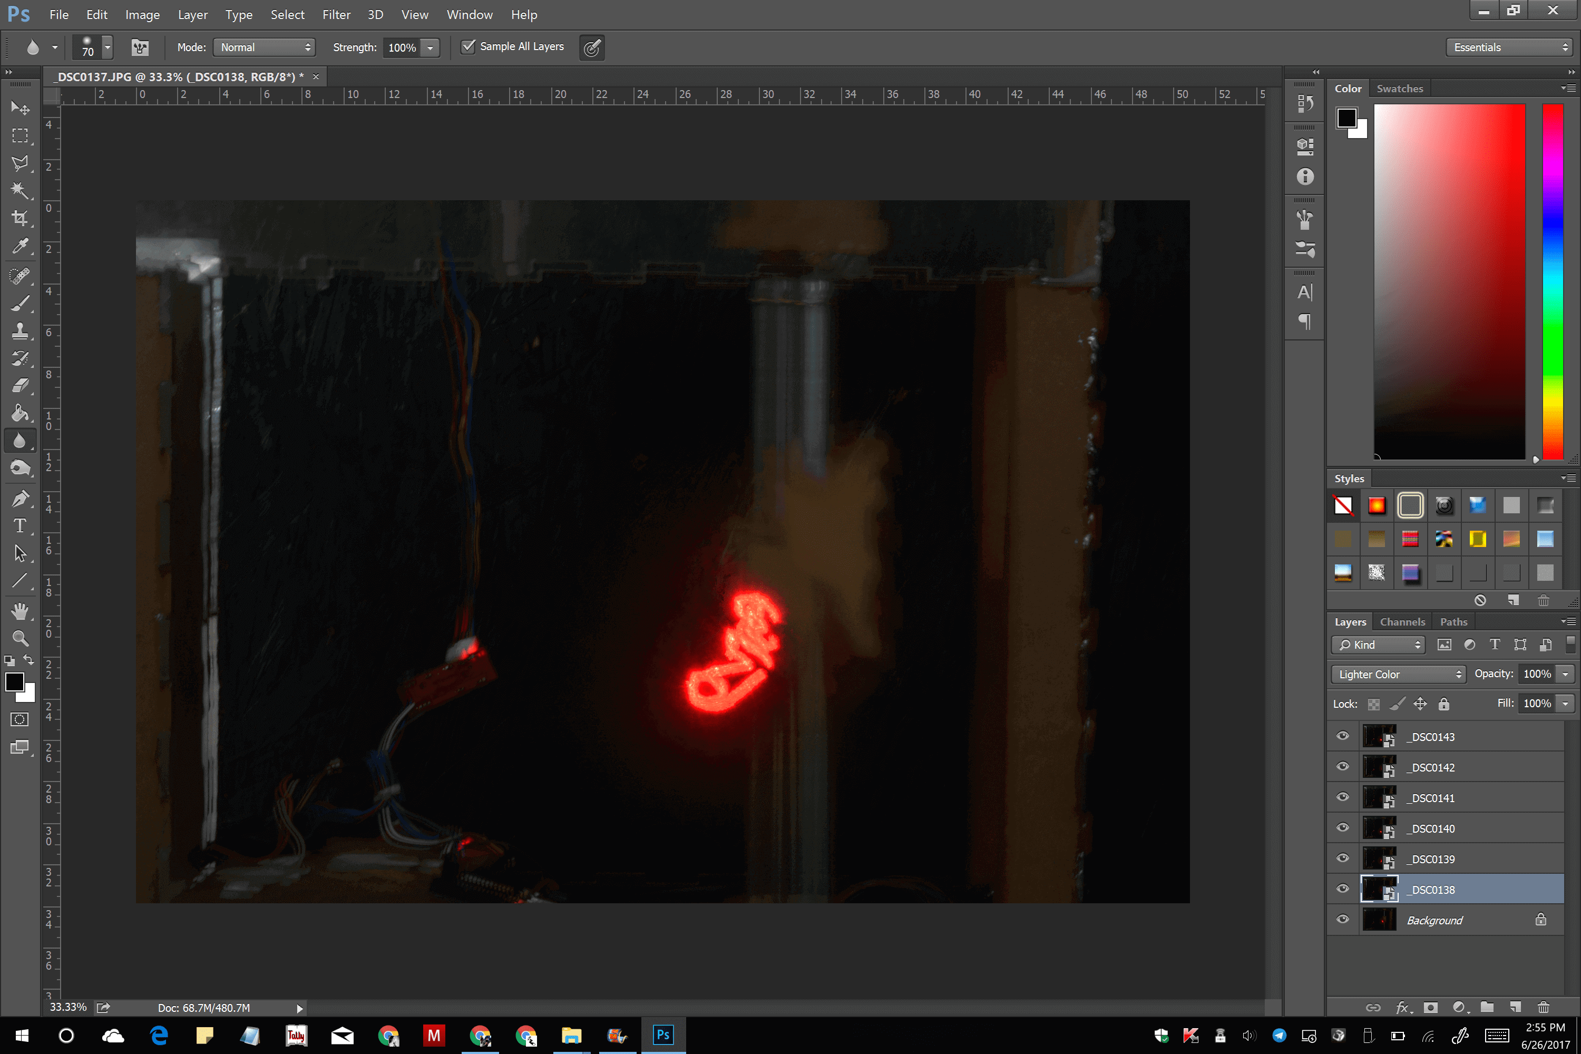Select the Healing Brush tool
The width and height of the screenshot is (1581, 1054).
coord(20,276)
